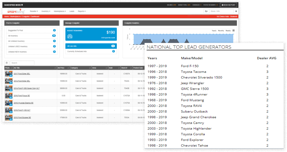Click the badge beside All Live Ads
Screen dimensions: 287x152
pos(113,46)
